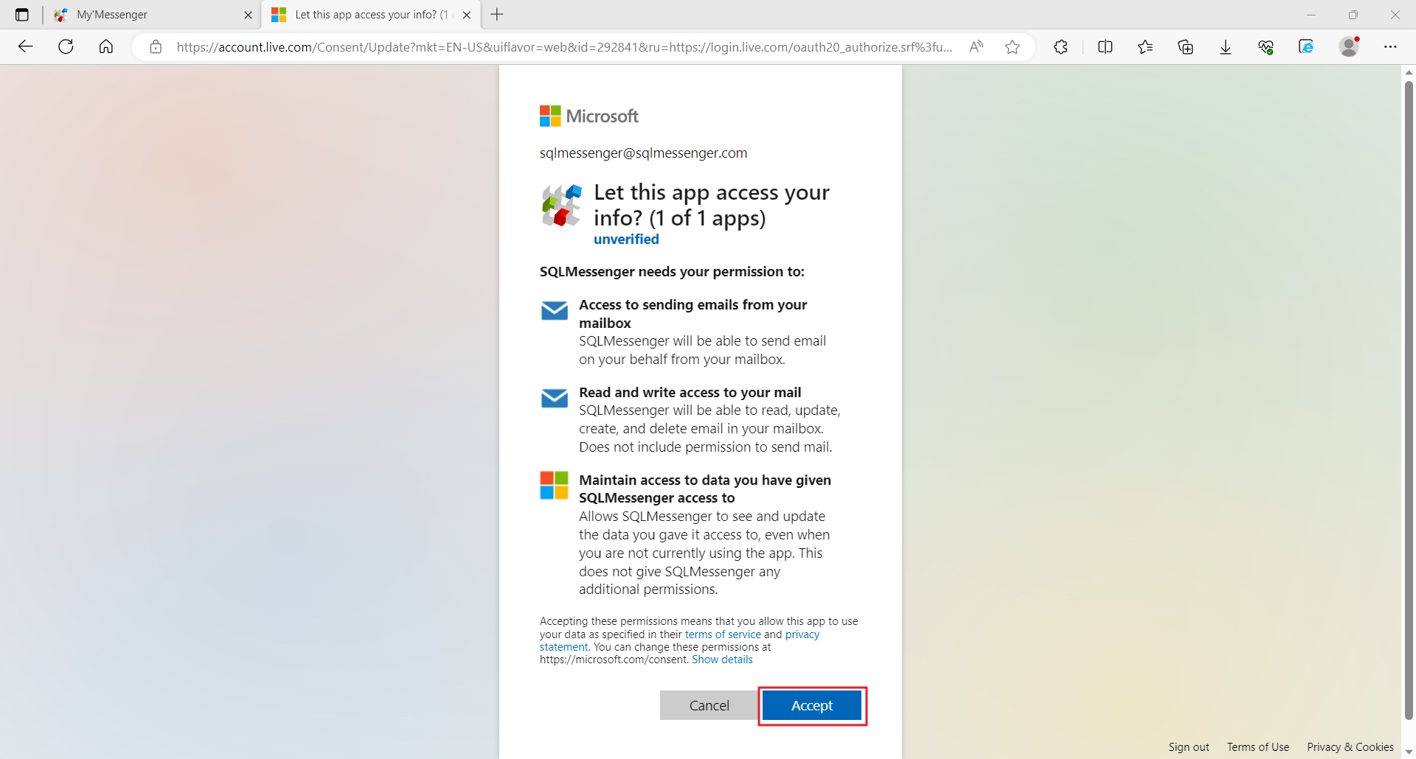Minimize the browser window
Image resolution: width=1416 pixels, height=759 pixels.
tap(1311, 15)
